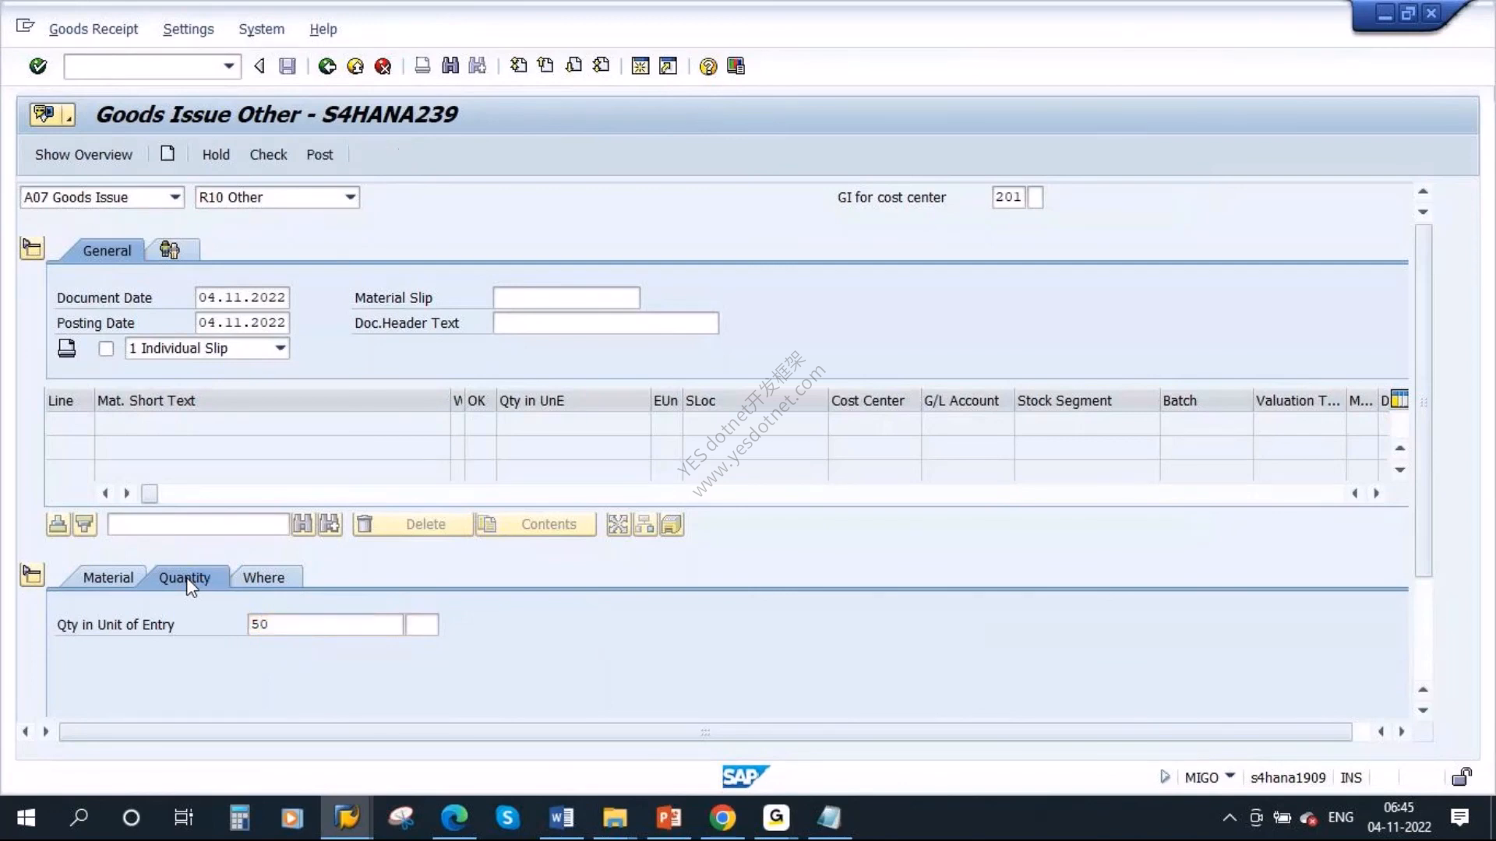The height and width of the screenshot is (841, 1496).
Task: Click the First Page navigation icon
Action: 518,66
